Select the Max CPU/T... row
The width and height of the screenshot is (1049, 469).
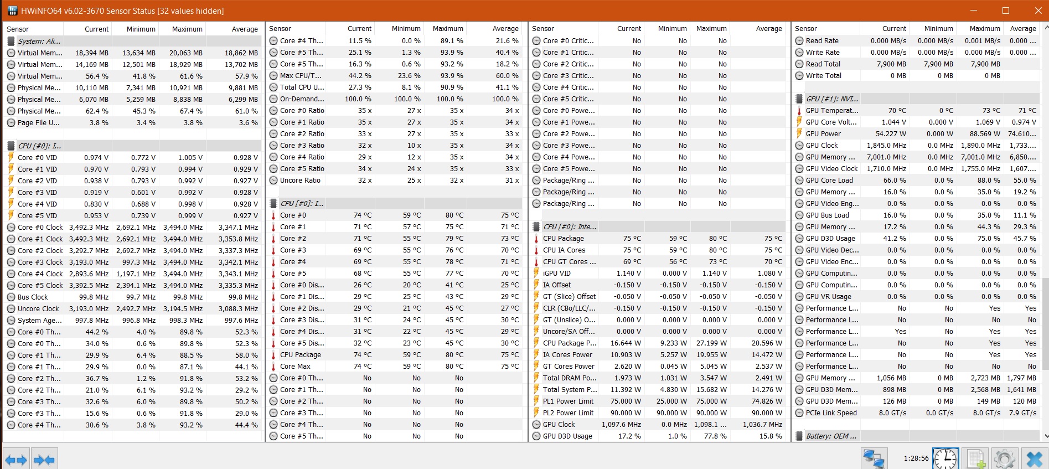click(395, 75)
